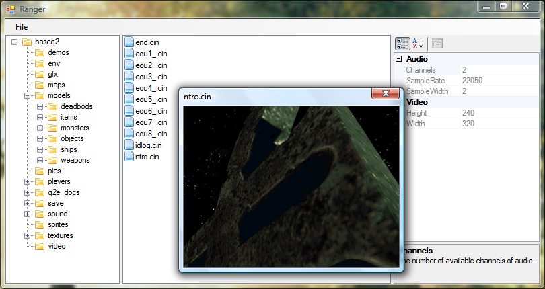Image resolution: width=545 pixels, height=289 pixels.
Task: Collapse the Audio property category
Action: point(399,59)
